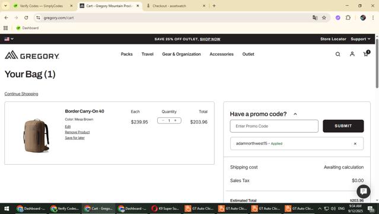Close the Verify Codes tab

click(x=71, y=6)
